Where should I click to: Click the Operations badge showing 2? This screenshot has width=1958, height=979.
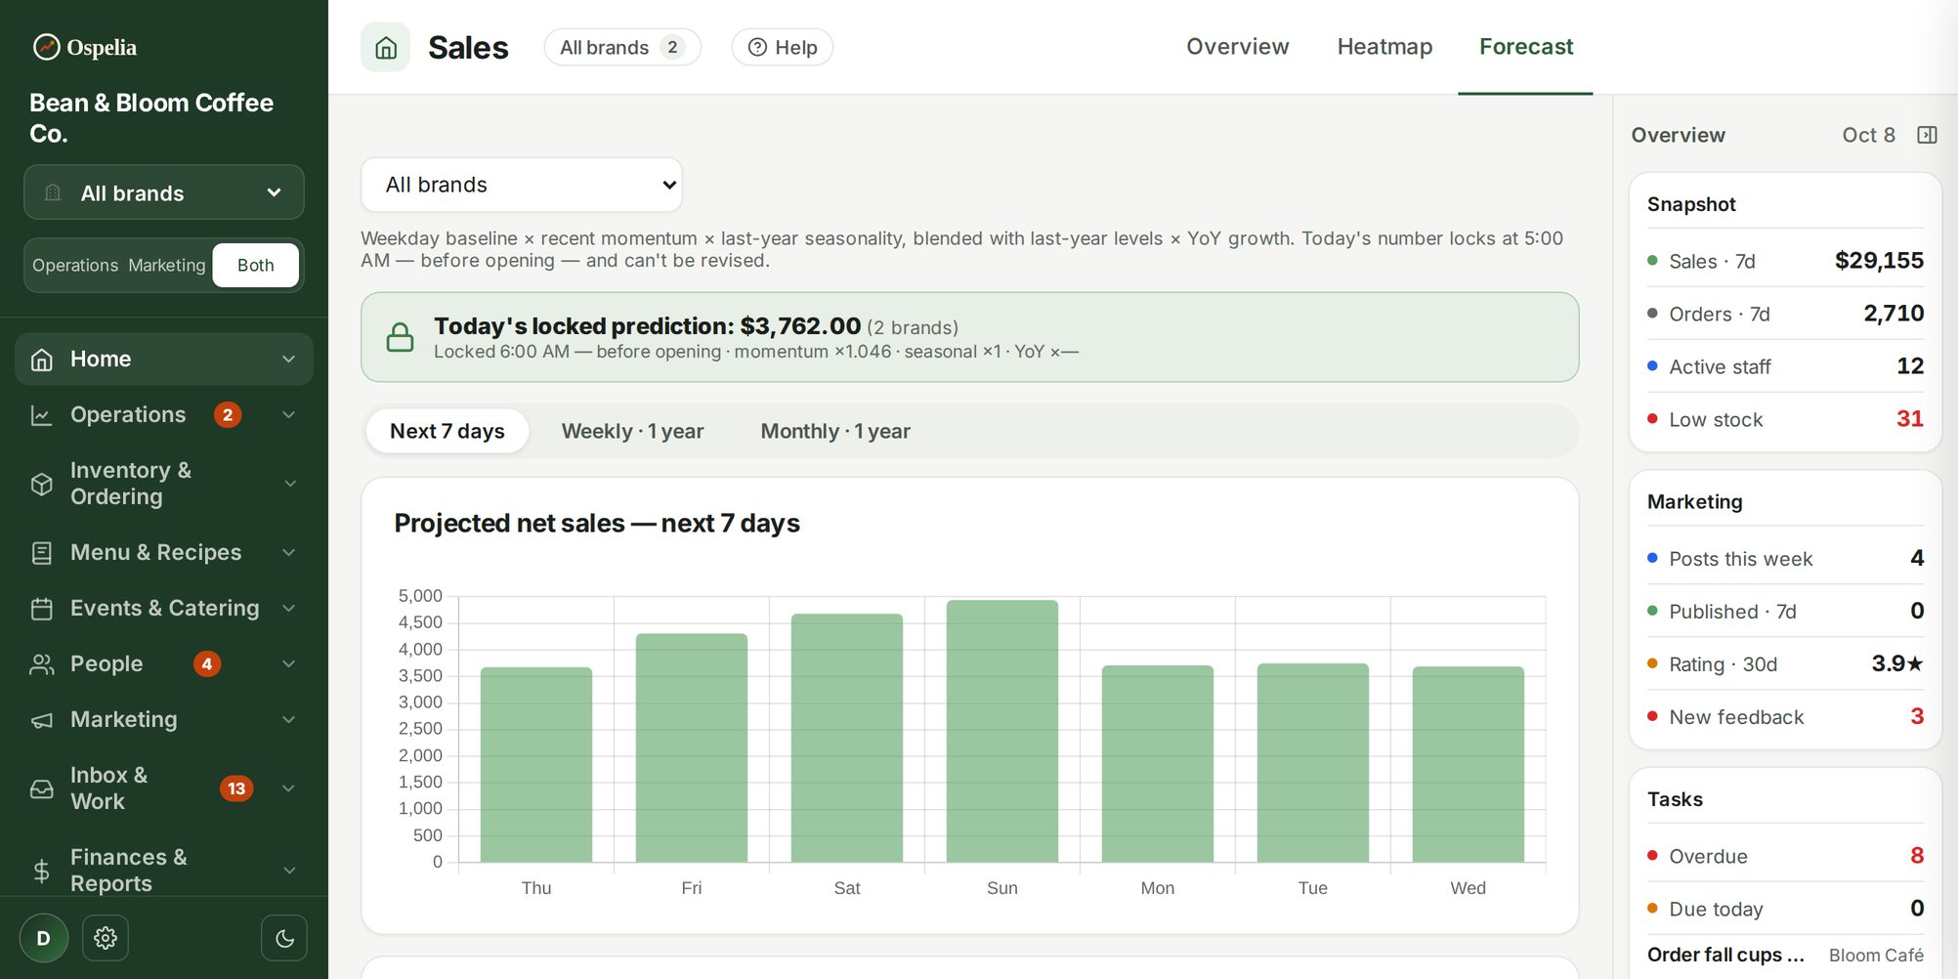(228, 415)
